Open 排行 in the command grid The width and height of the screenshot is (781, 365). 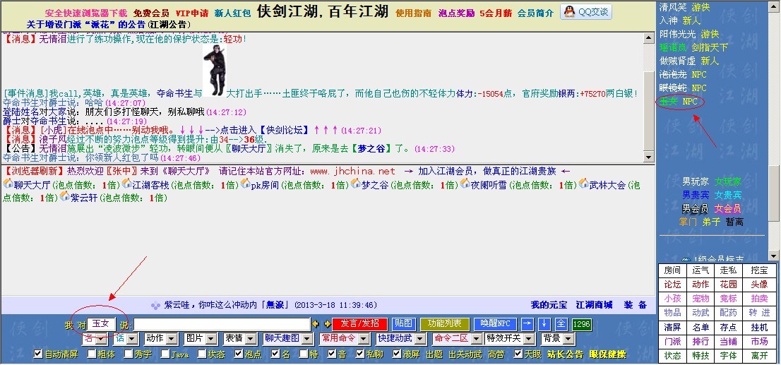click(700, 342)
